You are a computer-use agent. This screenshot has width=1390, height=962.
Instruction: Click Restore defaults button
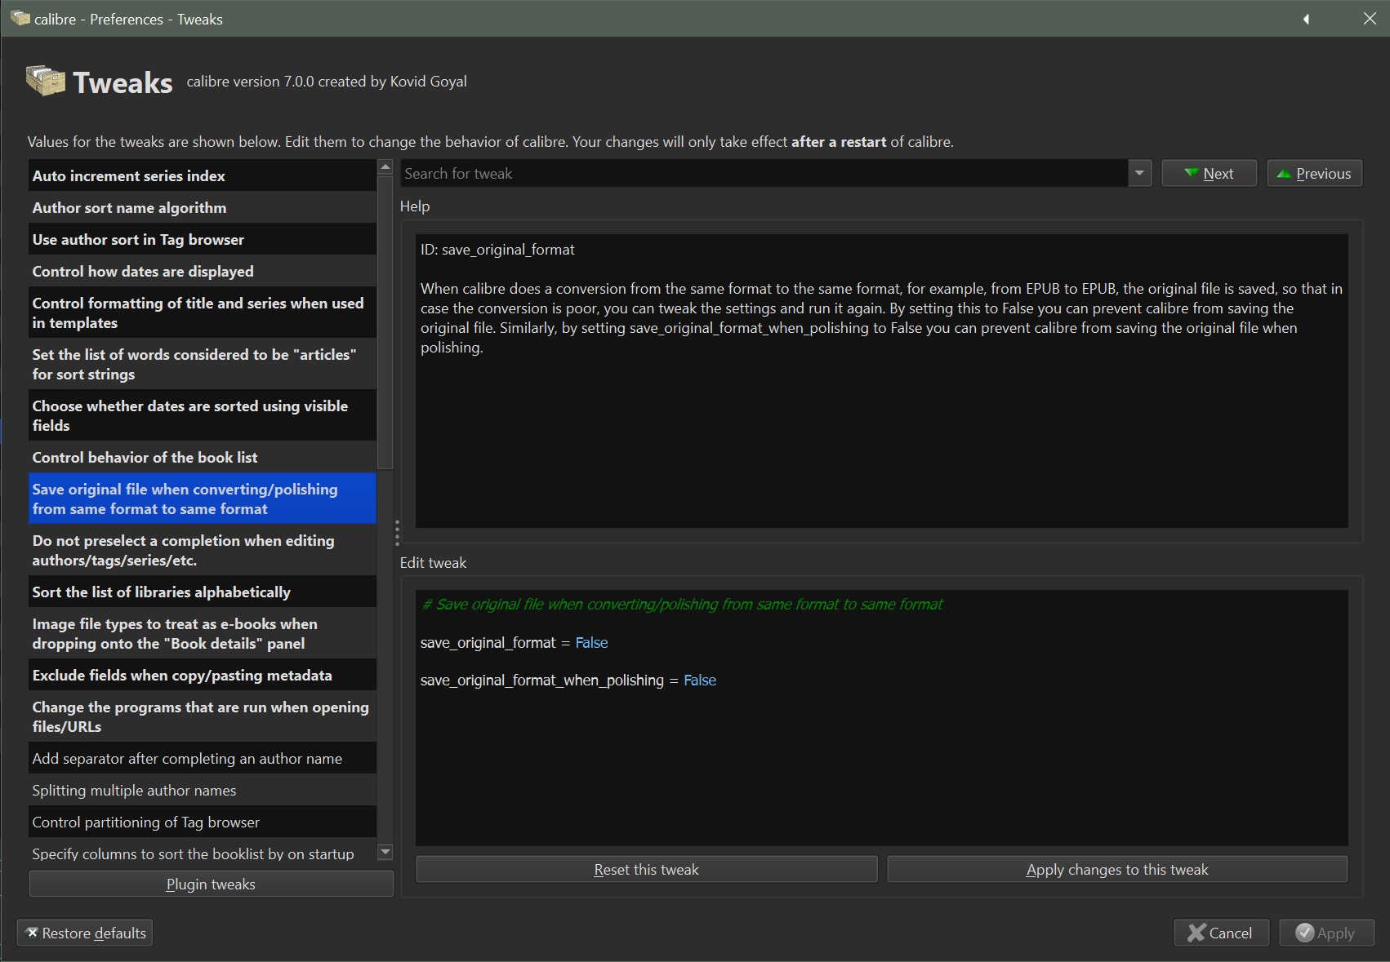(85, 933)
